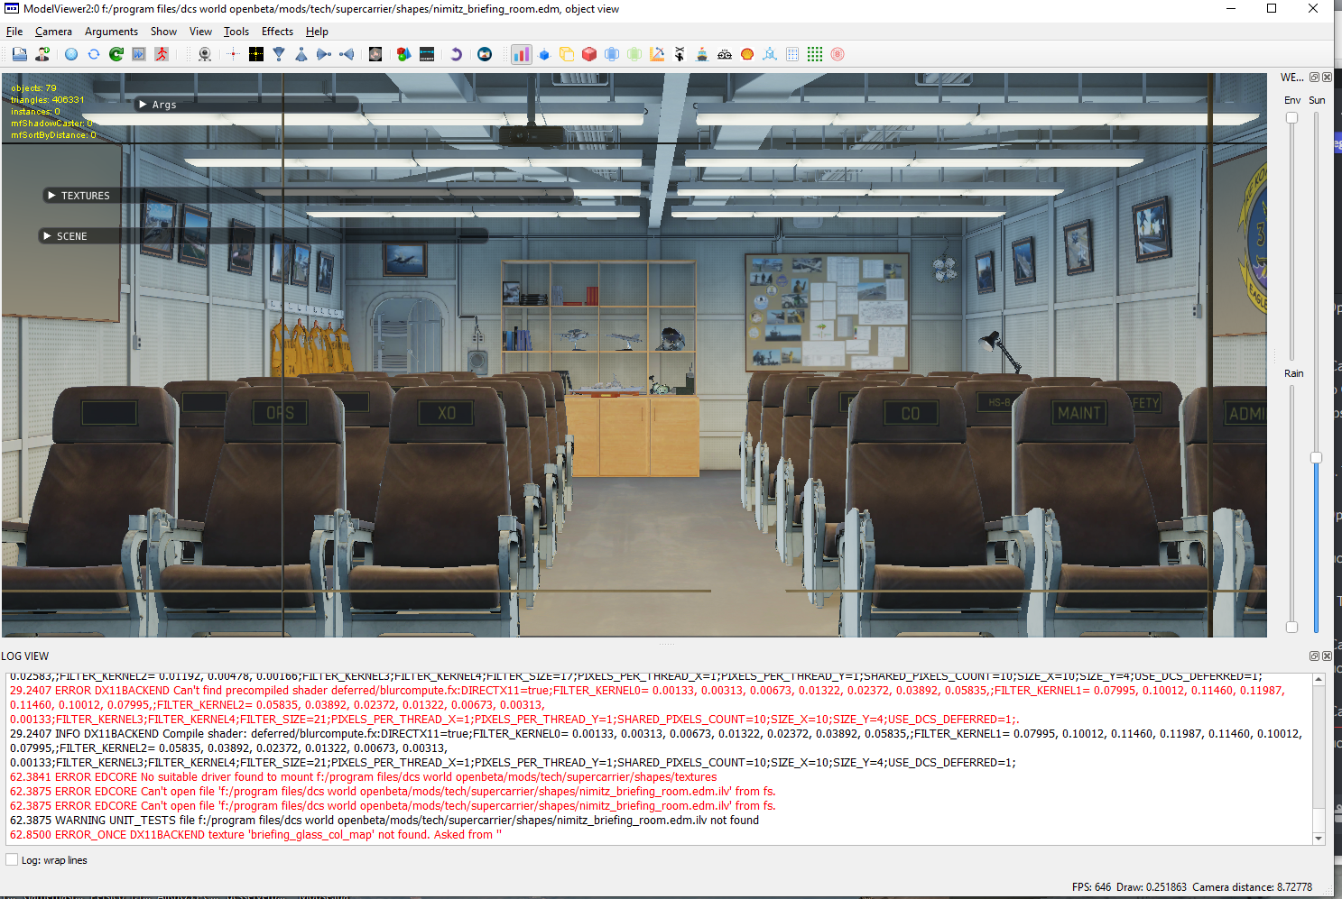This screenshot has width=1342, height=899.
Task: Click the green reload arrow icon
Action: click(x=116, y=54)
